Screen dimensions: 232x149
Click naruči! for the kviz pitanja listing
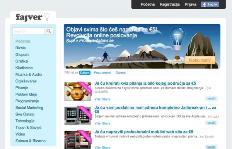coord(211,99)
